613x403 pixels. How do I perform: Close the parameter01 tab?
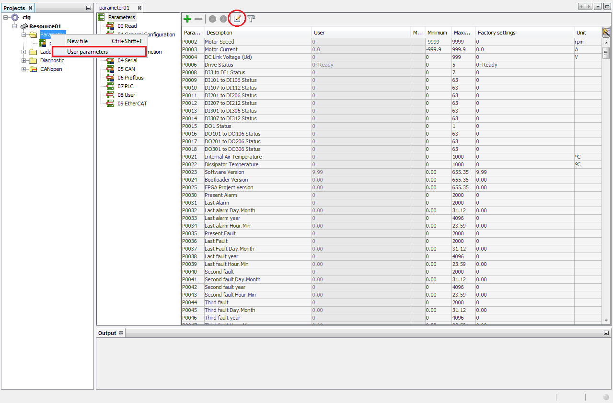[139, 8]
